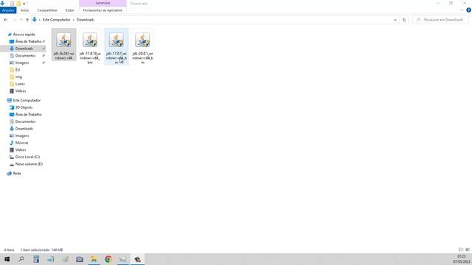Open Área de Trabalho under Este Computador
The image size is (472, 265).
pyautogui.click(x=28, y=115)
